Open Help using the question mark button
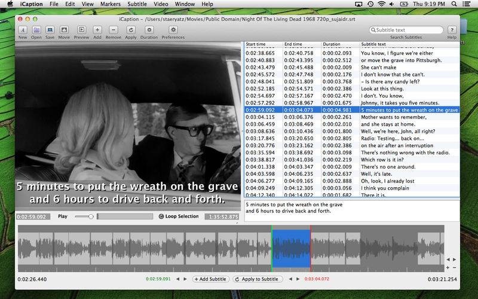Image resolution: width=478 pixels, height=299 pixels. [x=452, y=30]
